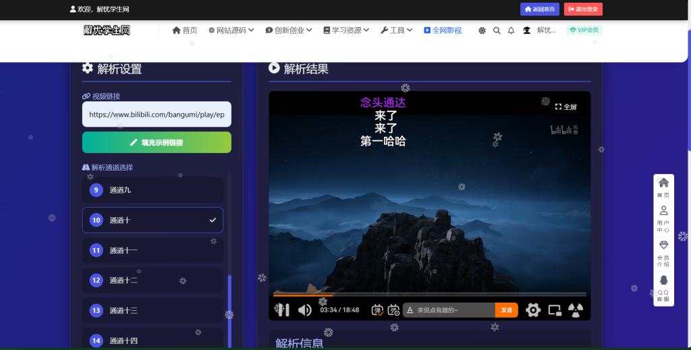Image resolution: width=691 pixels, height=350 pixels.
Task: Open notifications bell icon in navbar
Action: (512, 30)
